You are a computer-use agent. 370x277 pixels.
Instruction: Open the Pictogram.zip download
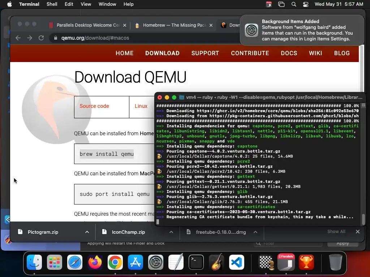[x=43, y=232]
